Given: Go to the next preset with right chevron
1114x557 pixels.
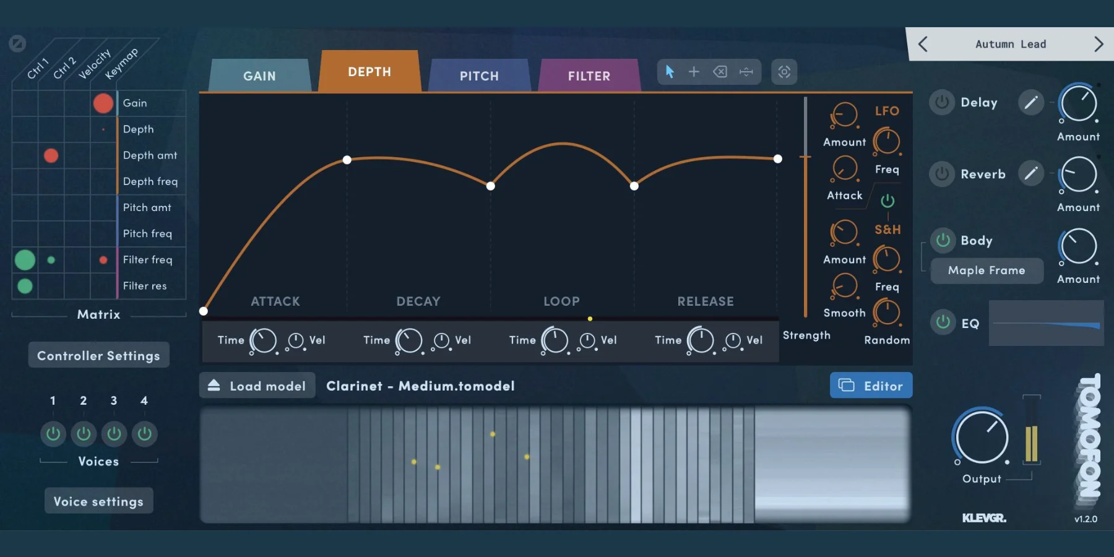Looking at the screenshot, I should pyautogui.click(x=1099, y=44).
